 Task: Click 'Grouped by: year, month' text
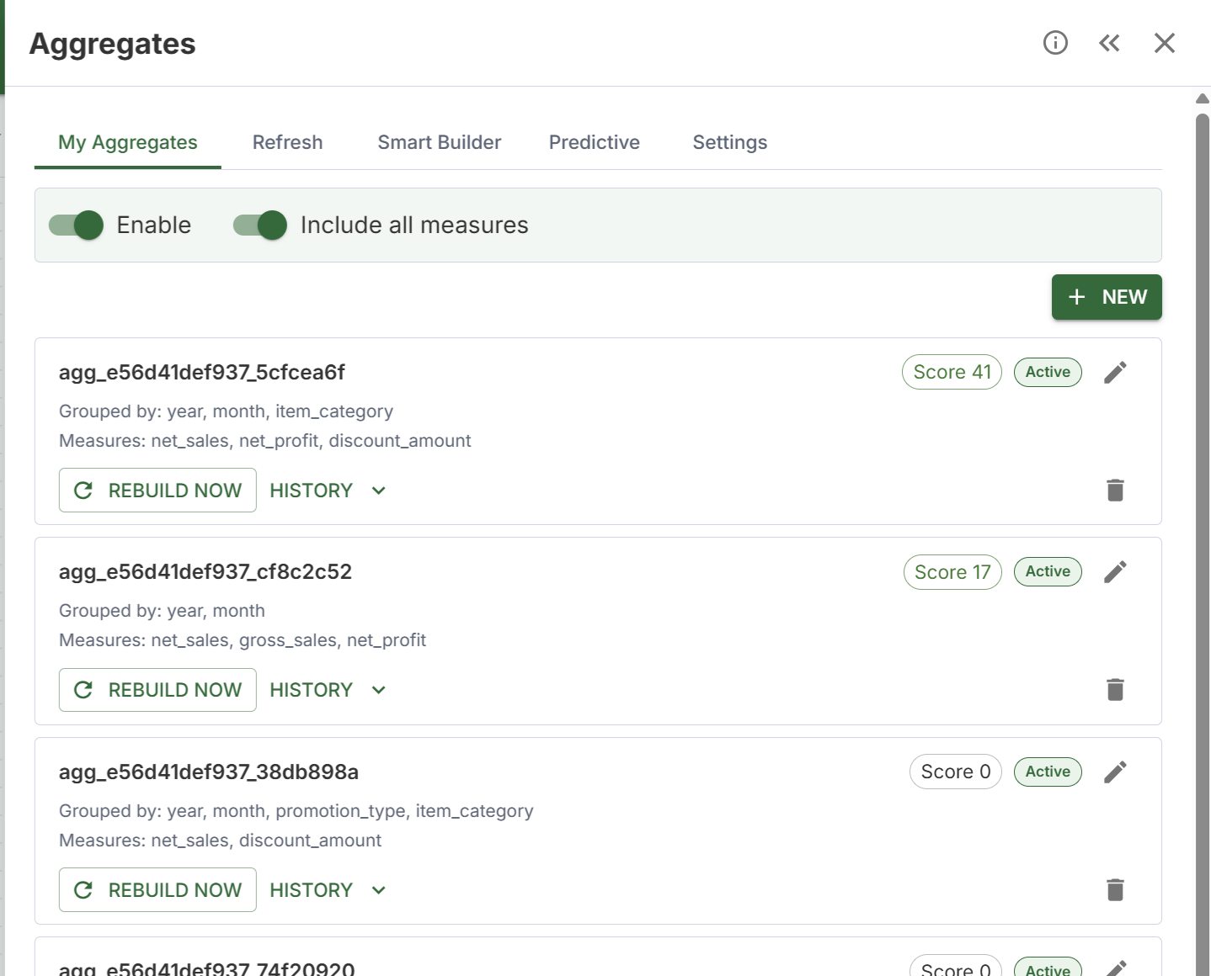(x=162, y=611)
